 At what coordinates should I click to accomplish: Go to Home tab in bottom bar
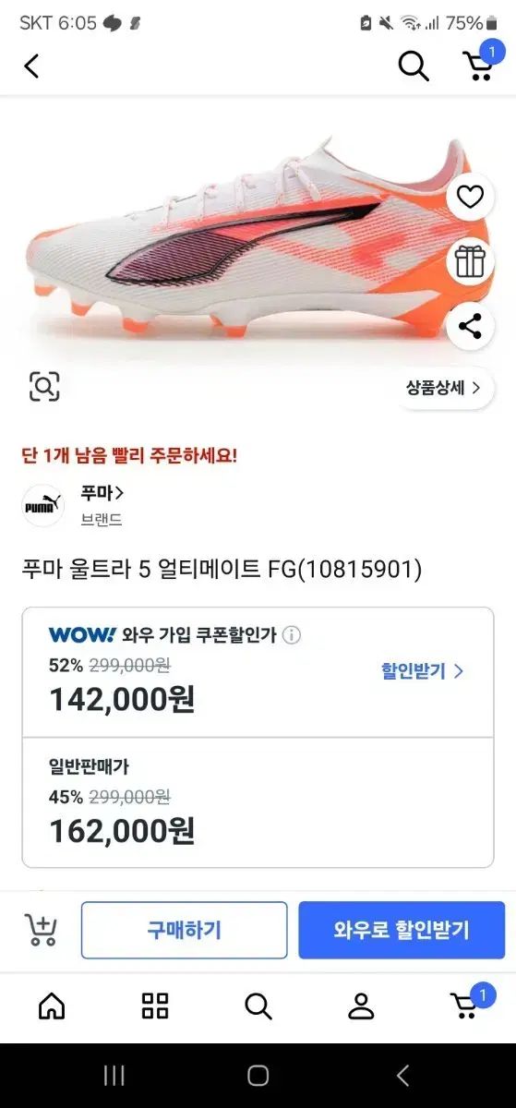point(52,1006)
